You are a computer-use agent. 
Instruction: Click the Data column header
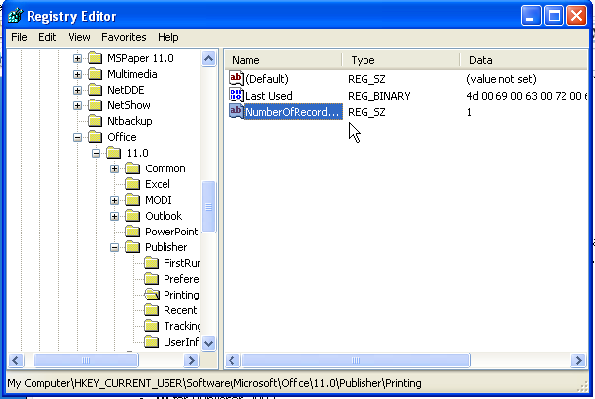coord(524,60)
